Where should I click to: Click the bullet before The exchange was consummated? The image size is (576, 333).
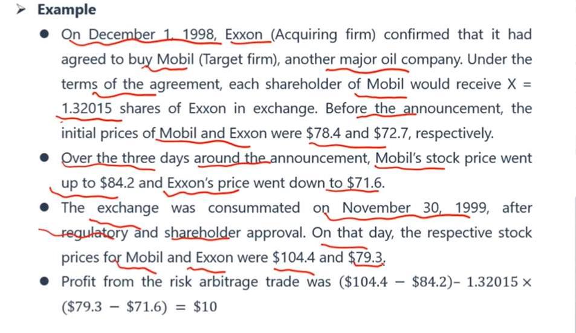tap(45, 207)
